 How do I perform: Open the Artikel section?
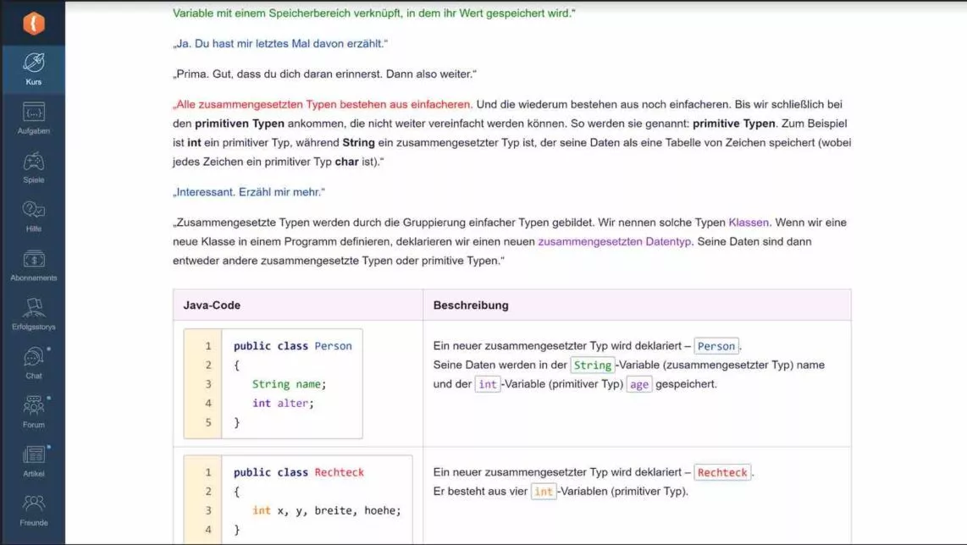(x=33, y=461)
